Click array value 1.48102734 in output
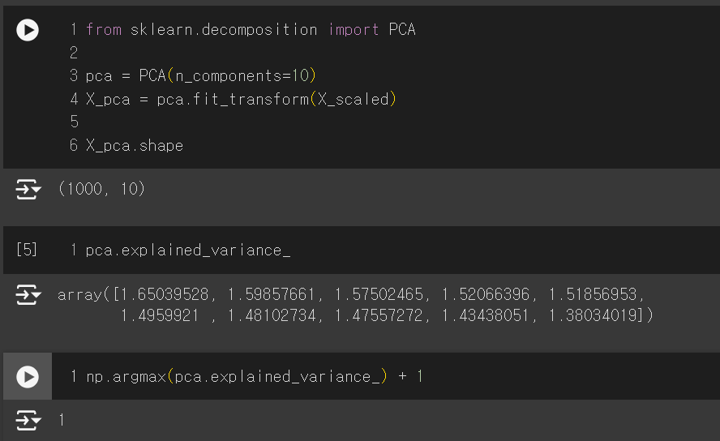The height and width of the screenshot is (441, 720). 272,315
